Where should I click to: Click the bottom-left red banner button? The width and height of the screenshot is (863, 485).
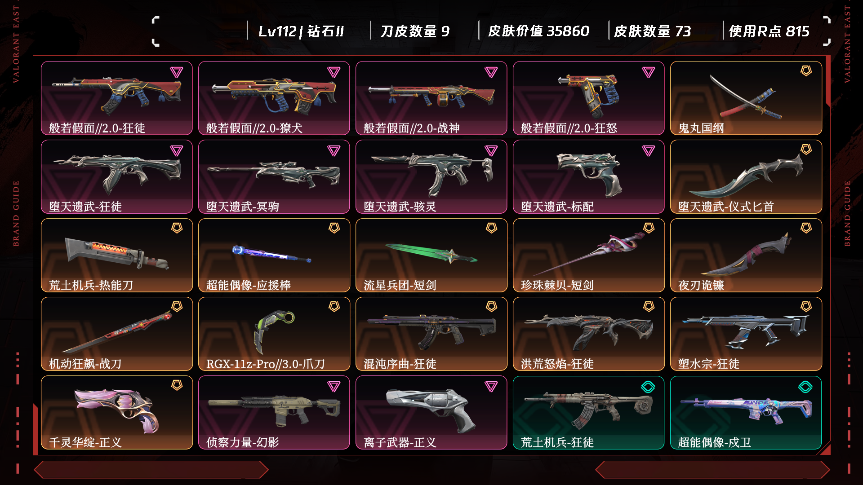pyautogui.click(x=151, y=470)
